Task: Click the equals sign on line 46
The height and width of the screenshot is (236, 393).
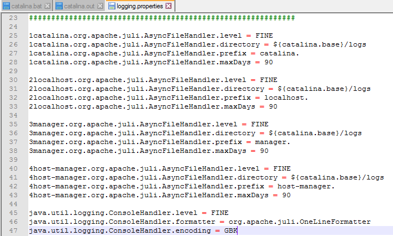Action: tap(222, 222)
